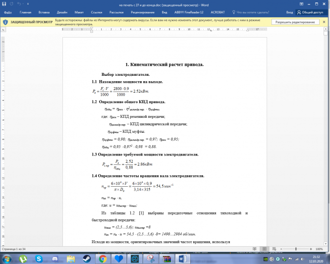Open the blue heart app on taskbar
Image resolution: width=330 pixels, height=264 pixels.
click(x=119, y=259)
